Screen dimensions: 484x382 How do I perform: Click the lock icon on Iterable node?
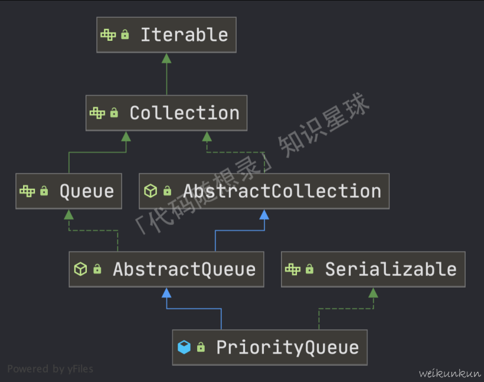tap(125, 35)
